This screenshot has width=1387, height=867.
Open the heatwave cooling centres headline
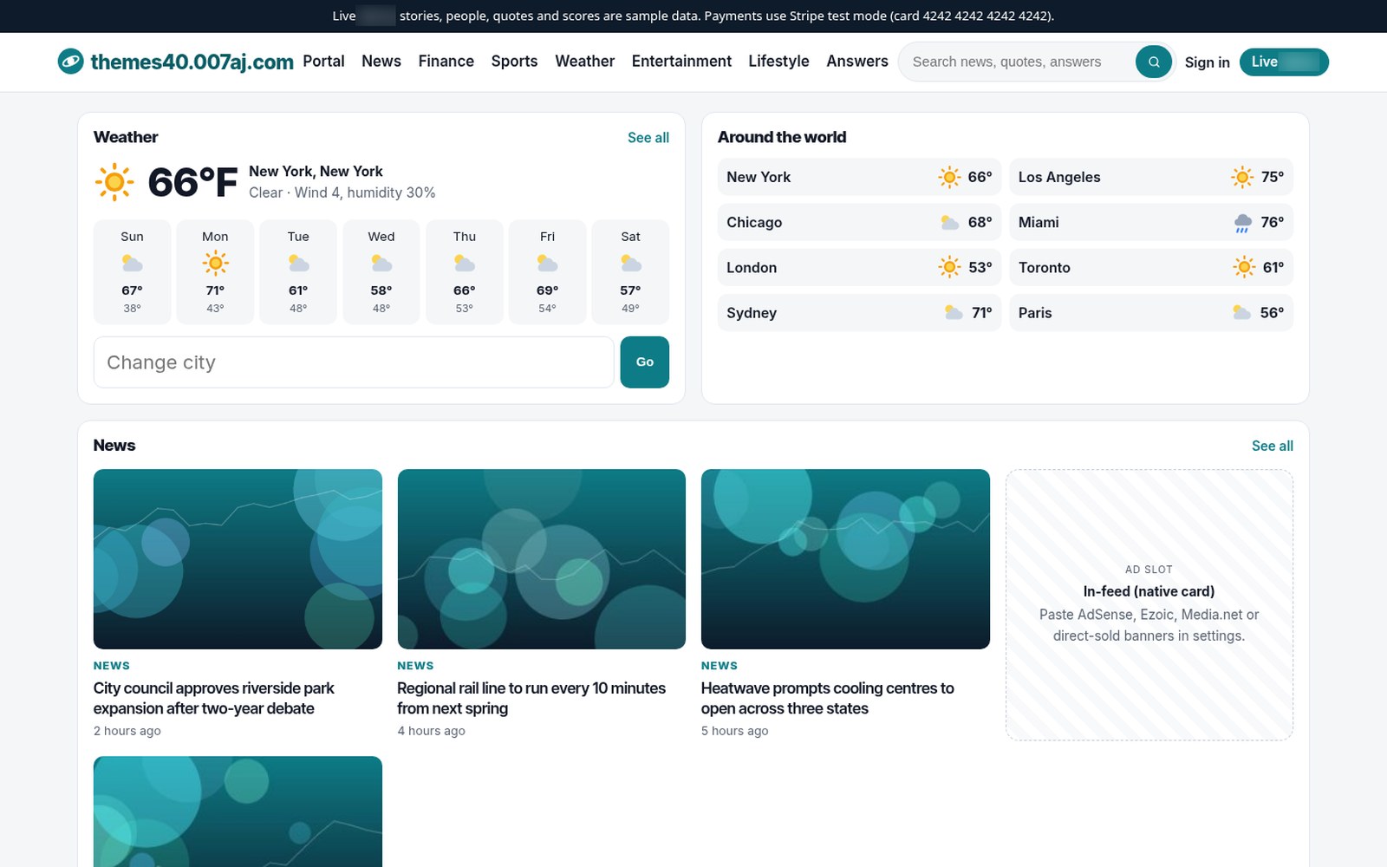(827, 698)
